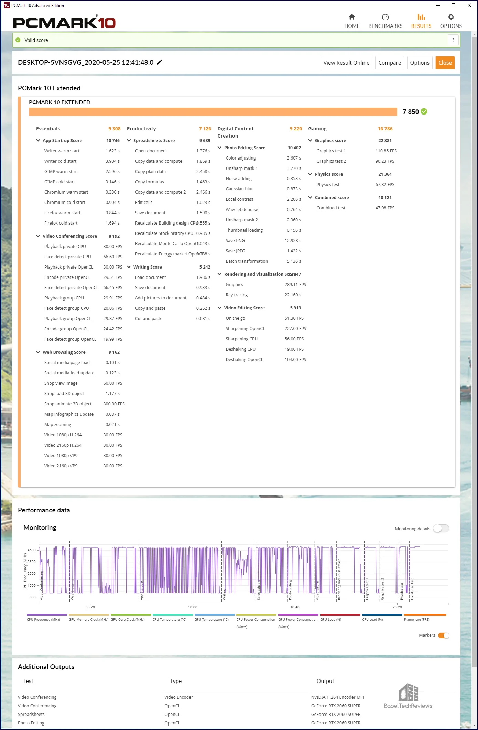Collapse the Combined score section
The width and height of the screenshot is (478, 730).
tap(310, 197)
